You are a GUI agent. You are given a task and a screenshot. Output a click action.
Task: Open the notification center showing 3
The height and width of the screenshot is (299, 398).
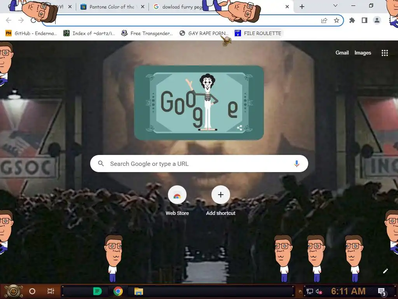click(382, 292)
